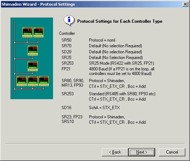Cancel the Shimaden Wizard
Screen dimensions: 190x161
click(172, 152)
